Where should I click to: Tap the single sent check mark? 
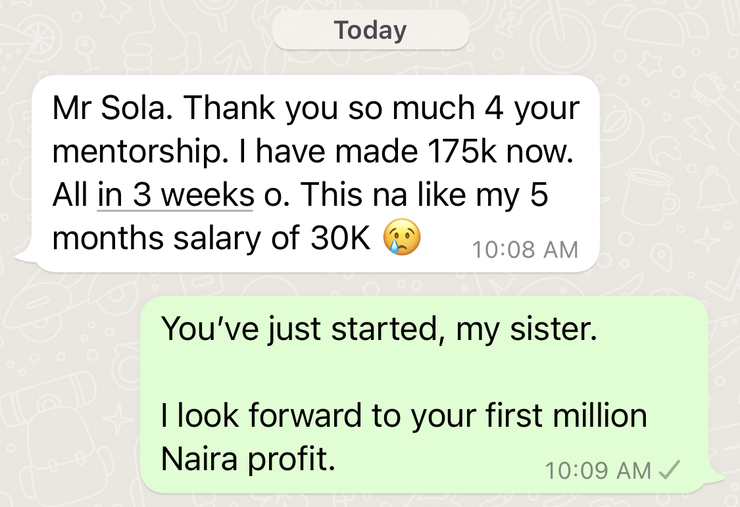(x=669, y=470)
